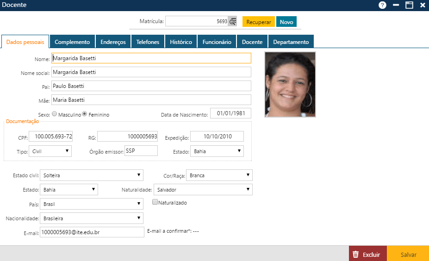429x261 pixels.
Task: Click the teacher's photo thumbnail
Action: [290, 85]
